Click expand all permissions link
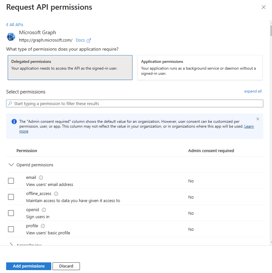The width and height of the screenshot is (272, 273). (x=253, y=91)
